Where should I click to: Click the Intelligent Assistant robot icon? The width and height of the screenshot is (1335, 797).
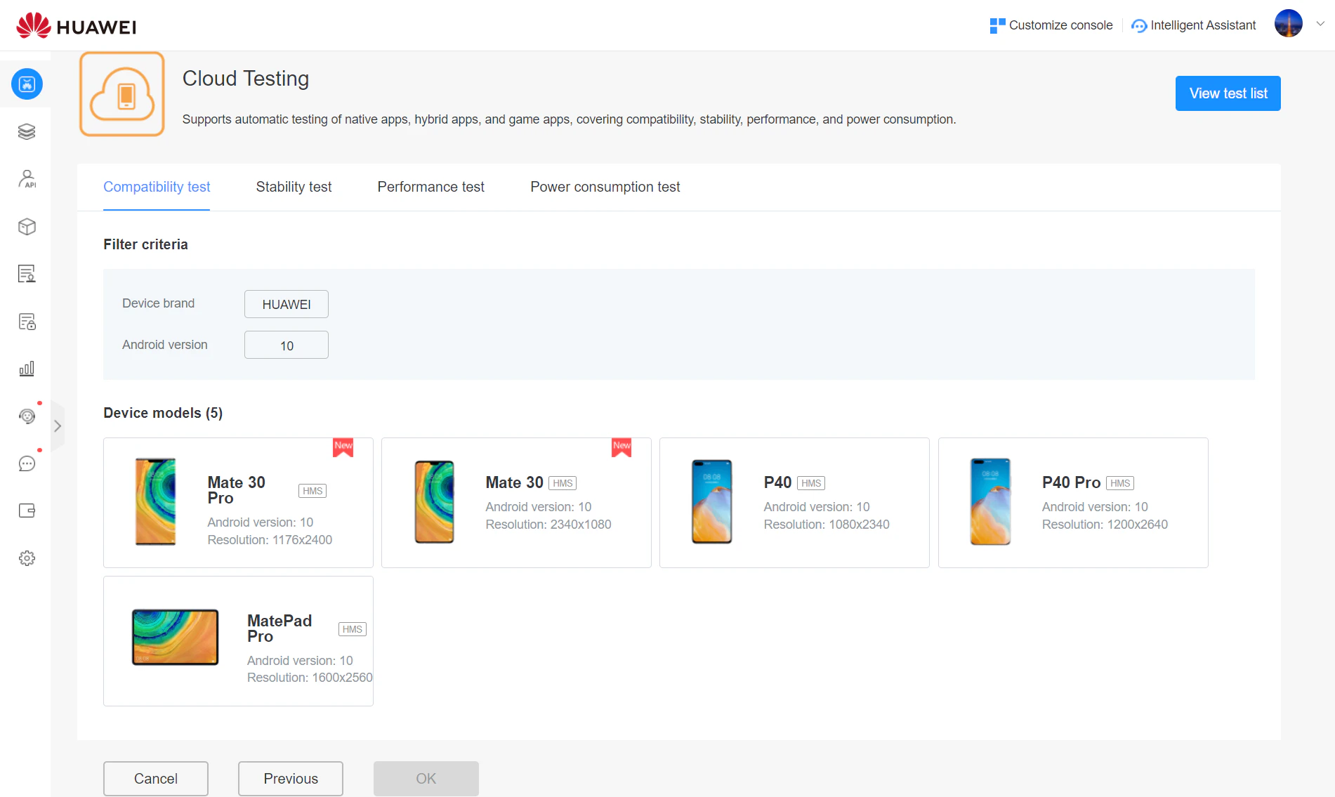click(1139, 26)
